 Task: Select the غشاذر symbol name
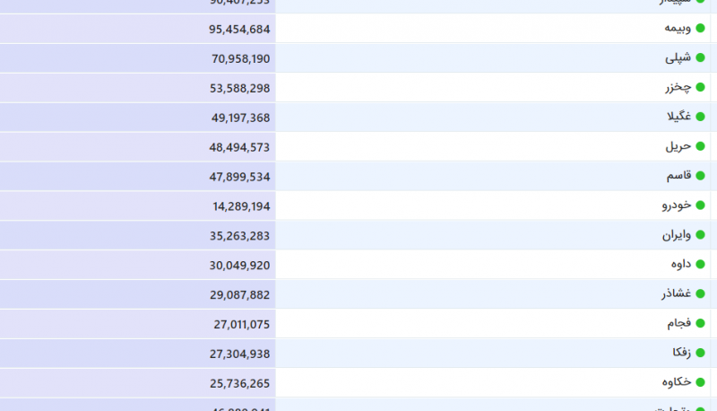[x=676, y=293]
